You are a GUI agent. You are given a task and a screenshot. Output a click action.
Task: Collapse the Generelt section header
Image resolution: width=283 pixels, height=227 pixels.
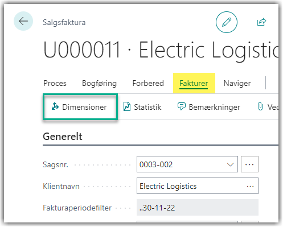pyautogui.click(x=63, y=137)
